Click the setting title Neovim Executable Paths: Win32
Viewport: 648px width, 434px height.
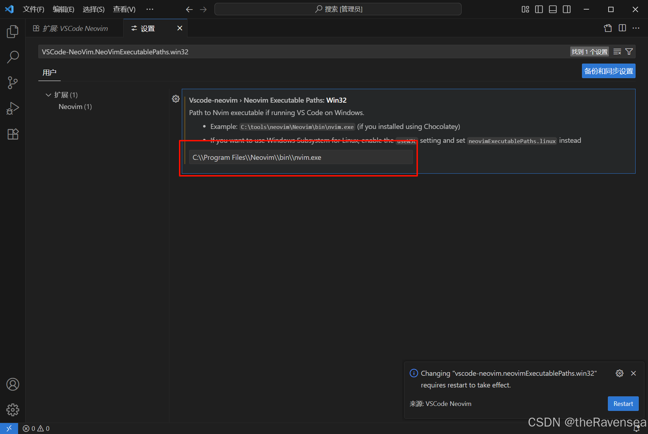pos(268,100)
